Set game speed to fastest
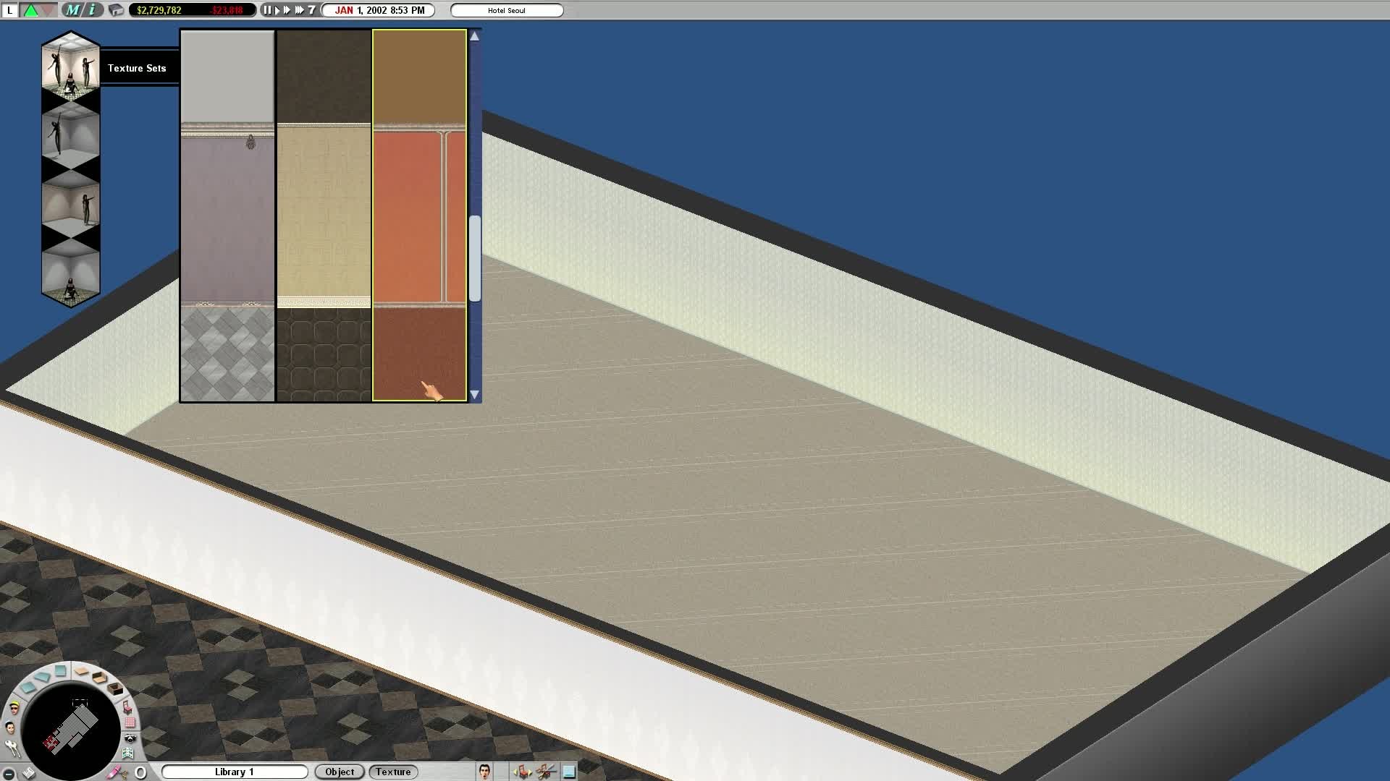 (x=300, y=10)
